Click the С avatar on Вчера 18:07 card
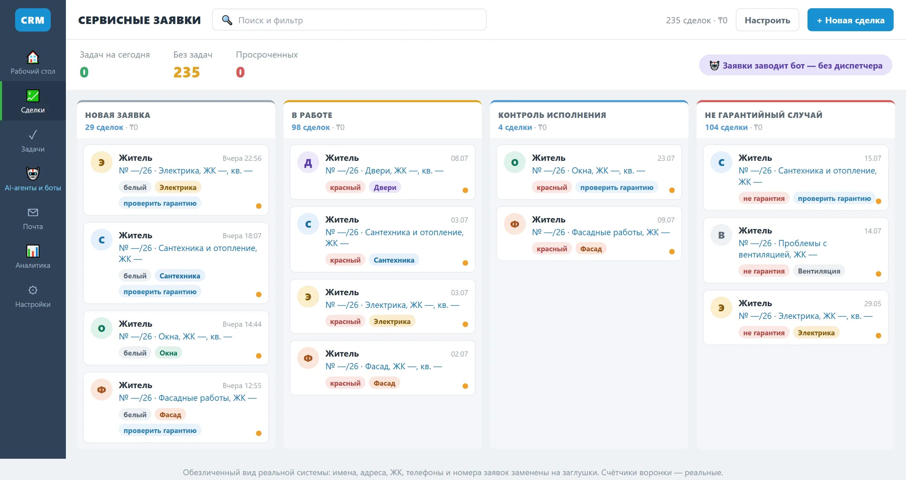Viewport: 906px width, 480px height. click(101, 240)
